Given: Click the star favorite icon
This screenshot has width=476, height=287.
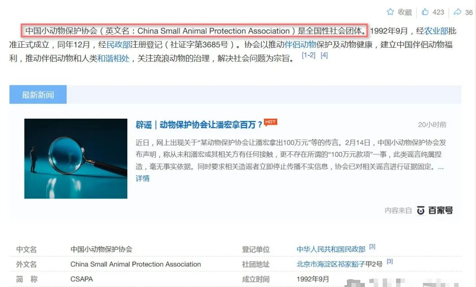Looking at the screenshot, I should (390, 12).
